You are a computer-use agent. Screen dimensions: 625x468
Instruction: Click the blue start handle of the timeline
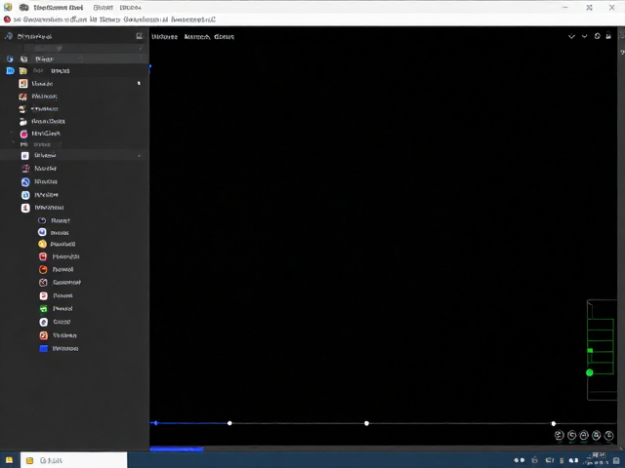[155, 423]
